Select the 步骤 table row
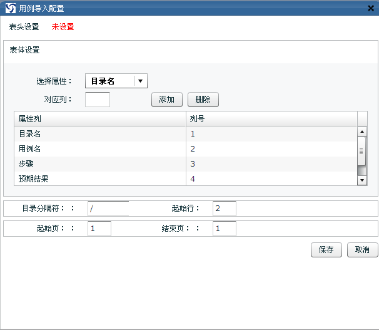The image size is (379, 330). tap(100, 163)
